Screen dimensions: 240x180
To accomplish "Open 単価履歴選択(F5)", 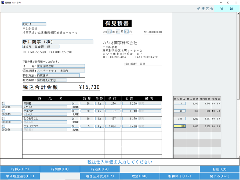I will pyautogui.click(x=20, y=176).
